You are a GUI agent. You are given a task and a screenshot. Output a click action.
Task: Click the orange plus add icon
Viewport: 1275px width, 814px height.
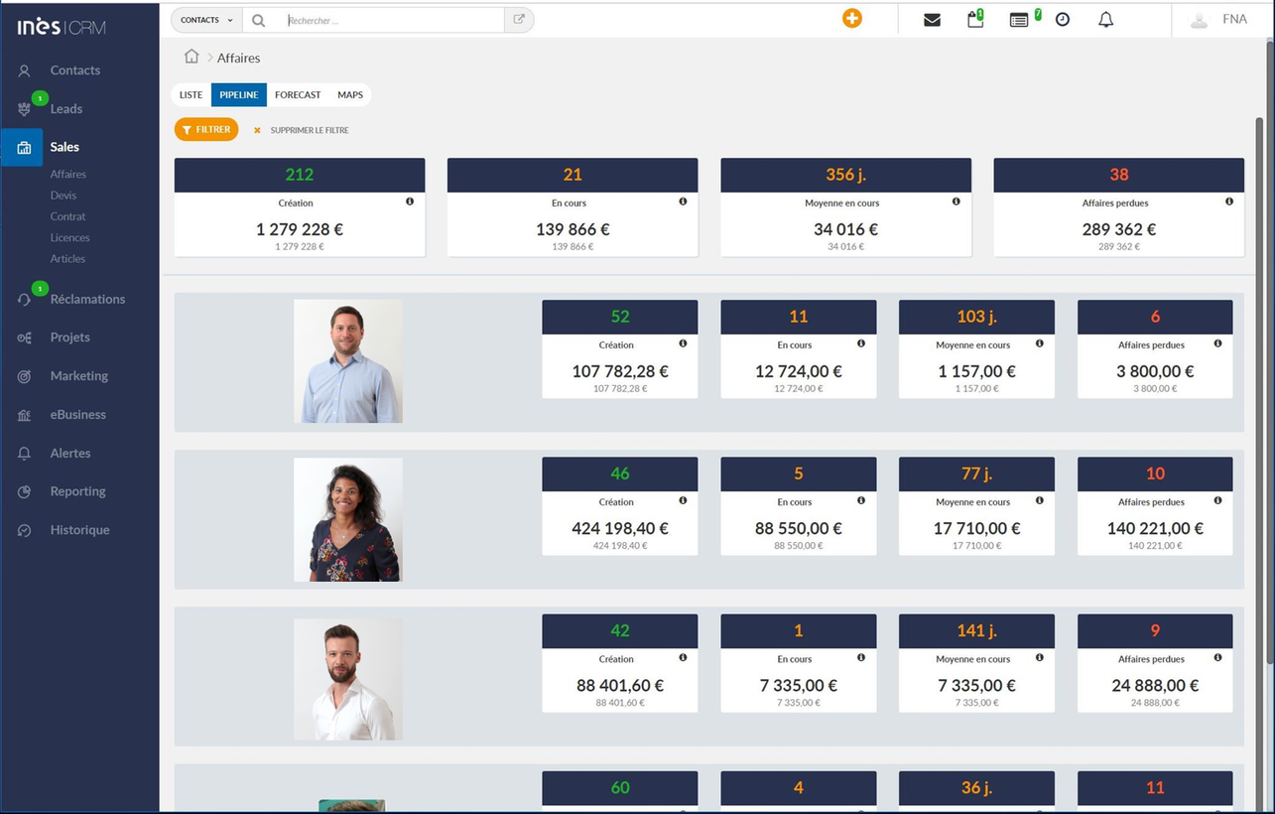(851, 19)
